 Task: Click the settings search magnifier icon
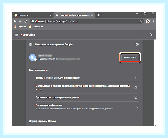click(x=151, y=35)
